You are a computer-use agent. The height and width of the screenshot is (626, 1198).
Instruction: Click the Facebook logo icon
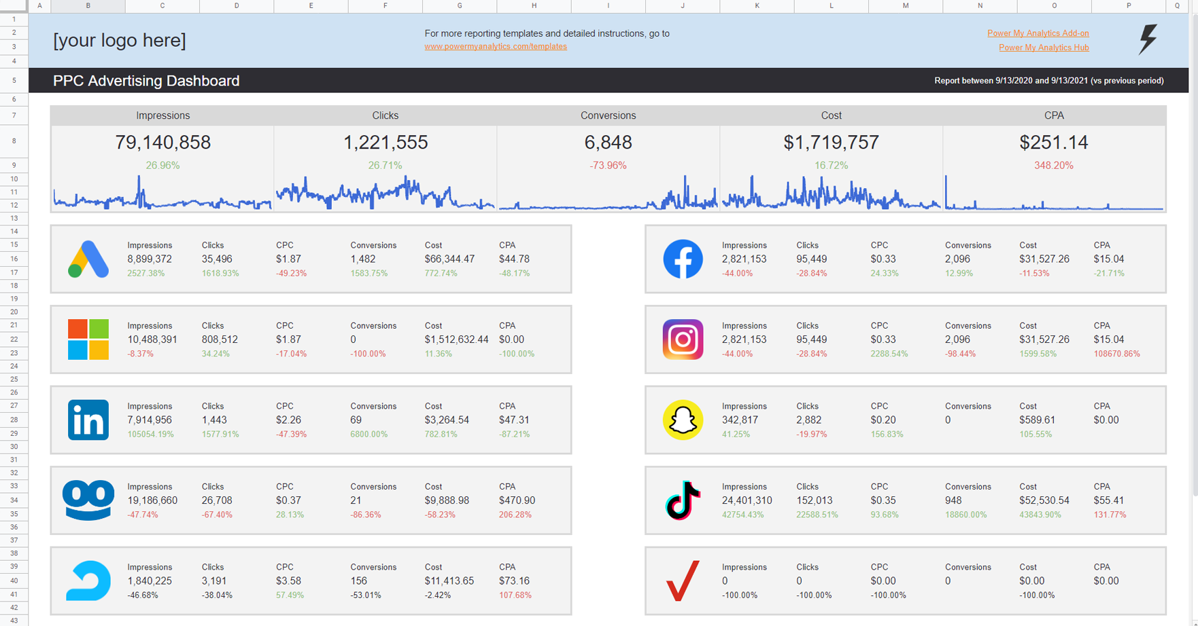683,259
